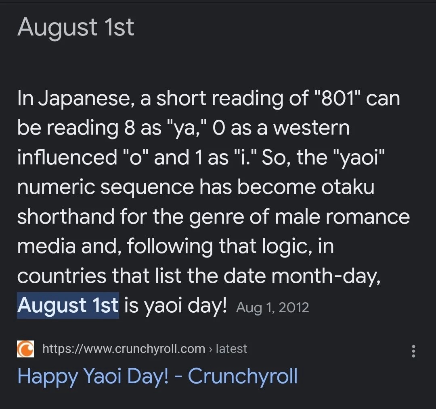Open the Happy Yaoi Day! - Crunchyroll link
The height and width of the screenshot is (409, 436).
tap(157, 376)
